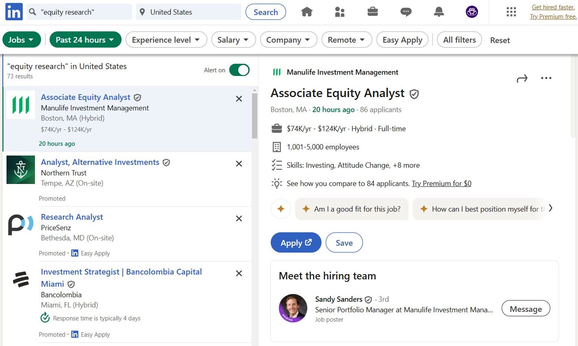Open the Jobs briefcase icon
This screenshot has width=578, height=346.
point(373,12)
